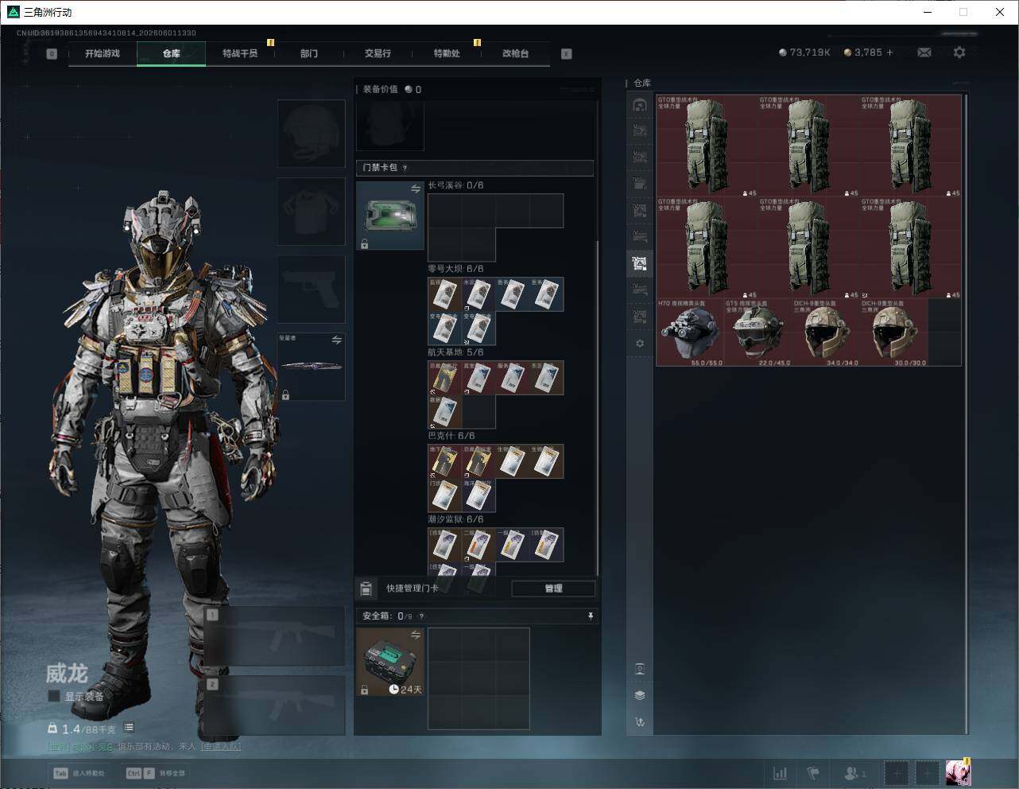Screen dimensions: 1019x789
Task: Open weight details list icon beside 1.4/88千克
Action: pos(129,728)
